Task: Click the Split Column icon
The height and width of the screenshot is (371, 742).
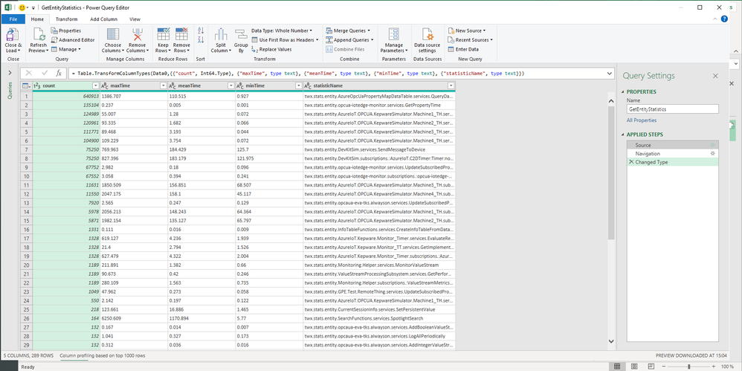Action: pyautogui.click(x=221, y=35)
